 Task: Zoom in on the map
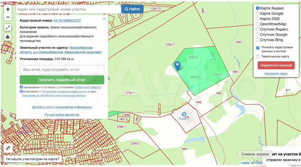pyautogui.click(x=8, y=9)
